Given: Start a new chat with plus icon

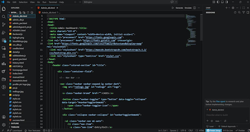Looking at the screenshot, I should pos(226,8).
